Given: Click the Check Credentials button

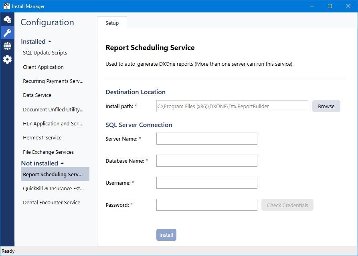Looking at the screenshot, I should pyautogui.click(x=287, y=205).
